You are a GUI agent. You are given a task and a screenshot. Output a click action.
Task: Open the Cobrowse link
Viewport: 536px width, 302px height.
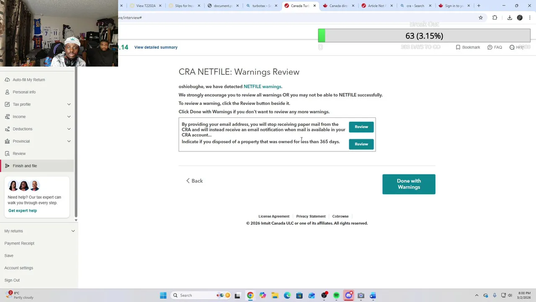[x=340, y=216]
